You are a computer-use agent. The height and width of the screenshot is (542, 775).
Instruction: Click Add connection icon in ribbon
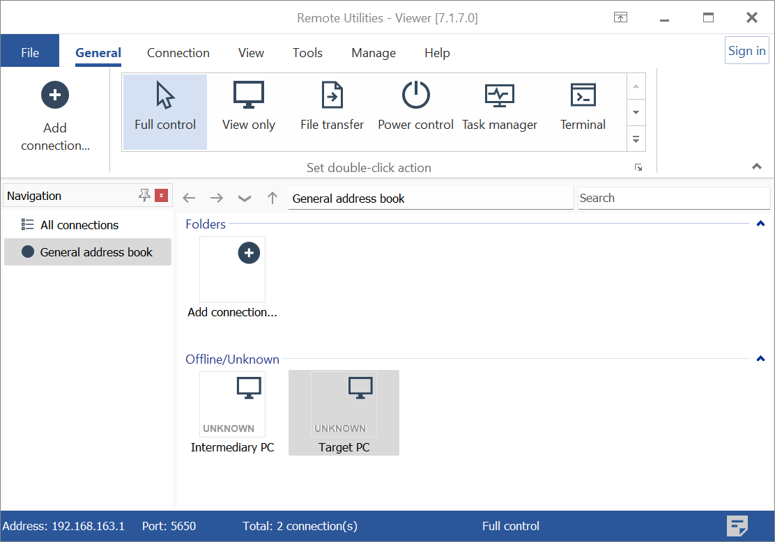(55, 95)
